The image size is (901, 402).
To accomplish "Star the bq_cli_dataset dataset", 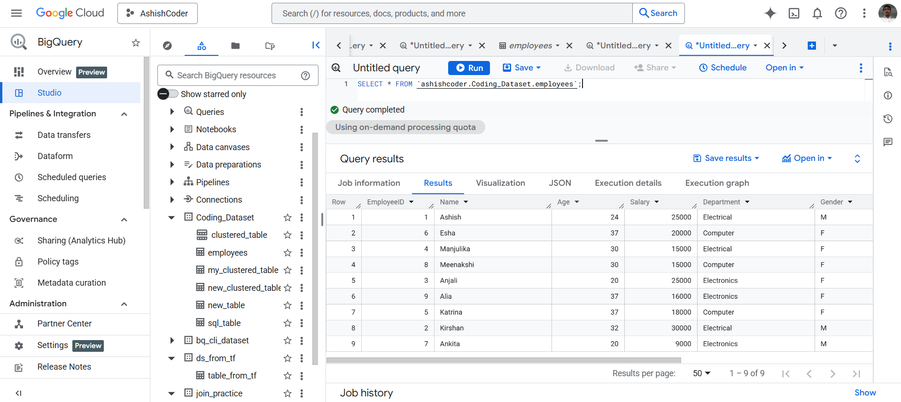I will point(287,341).
